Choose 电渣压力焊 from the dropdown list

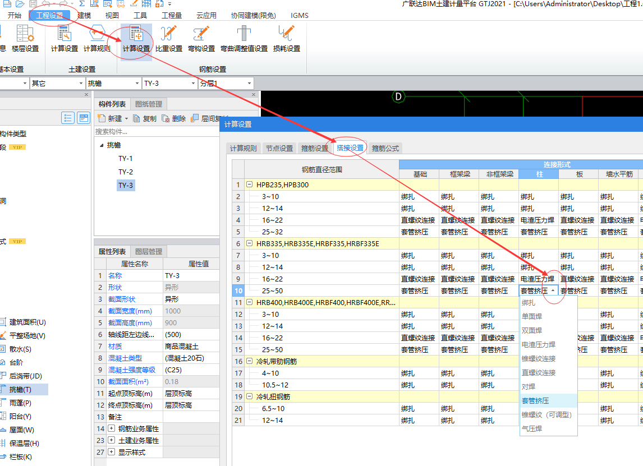click(x=549, y=345)
